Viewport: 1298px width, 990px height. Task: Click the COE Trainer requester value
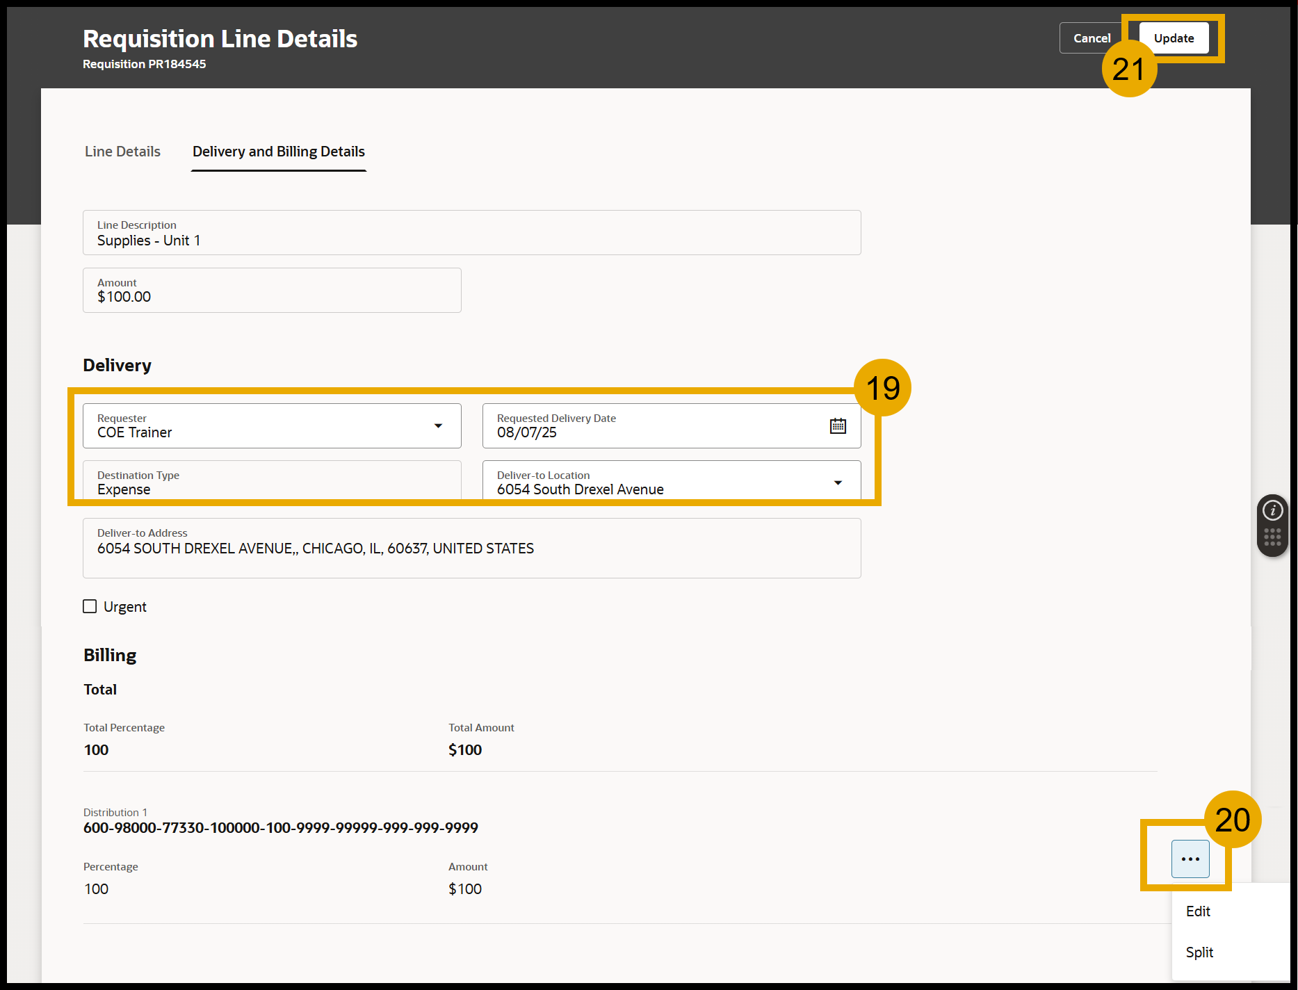[135, 432]
